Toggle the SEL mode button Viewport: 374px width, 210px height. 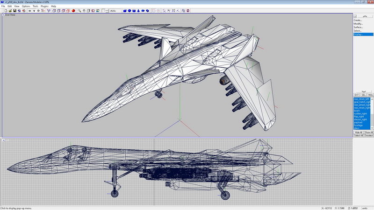pos(364,95)
